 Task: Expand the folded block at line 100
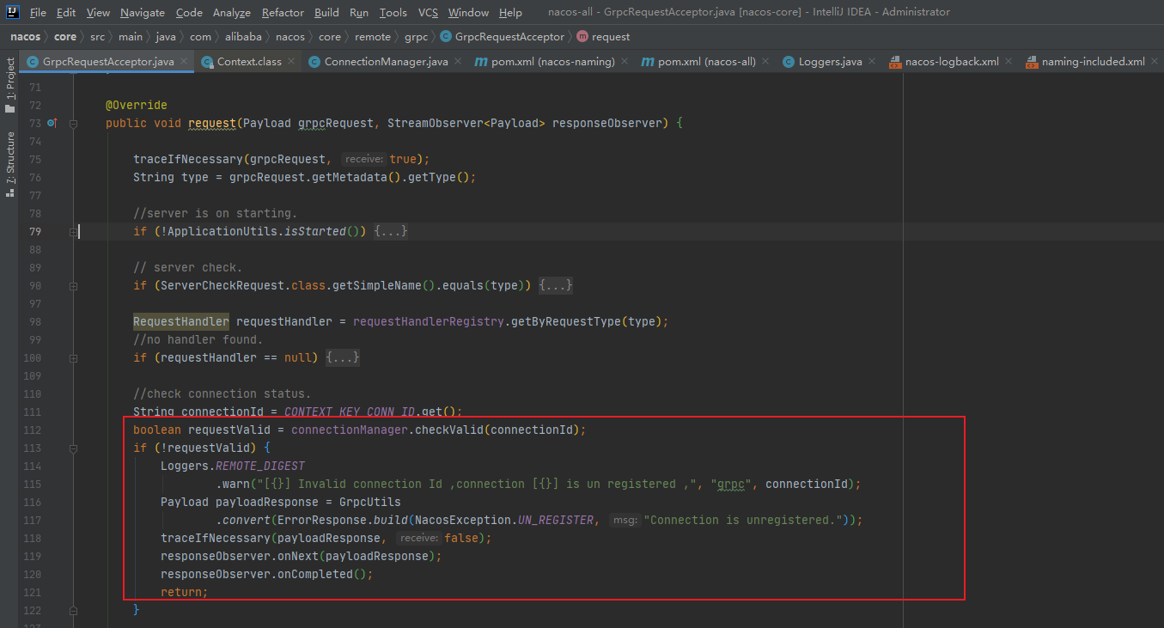74,358
